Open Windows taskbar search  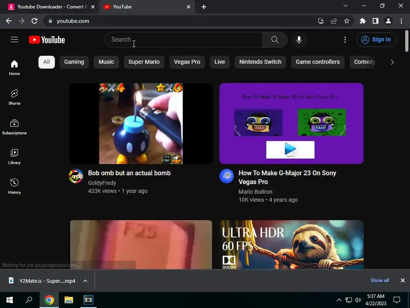29,300
